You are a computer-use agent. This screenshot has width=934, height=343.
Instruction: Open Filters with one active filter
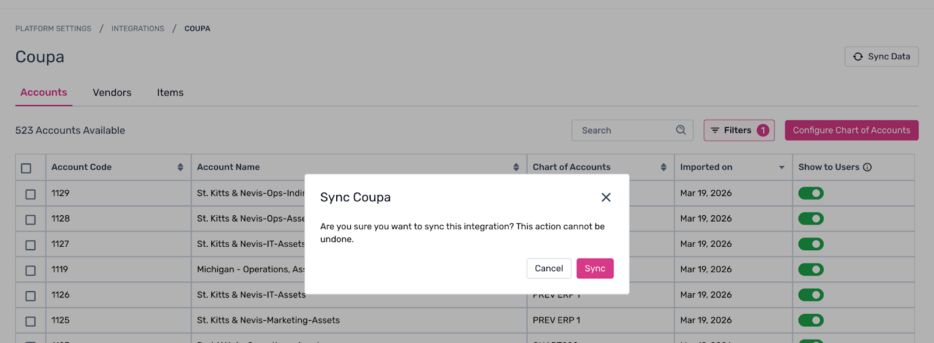click(738, 131)
